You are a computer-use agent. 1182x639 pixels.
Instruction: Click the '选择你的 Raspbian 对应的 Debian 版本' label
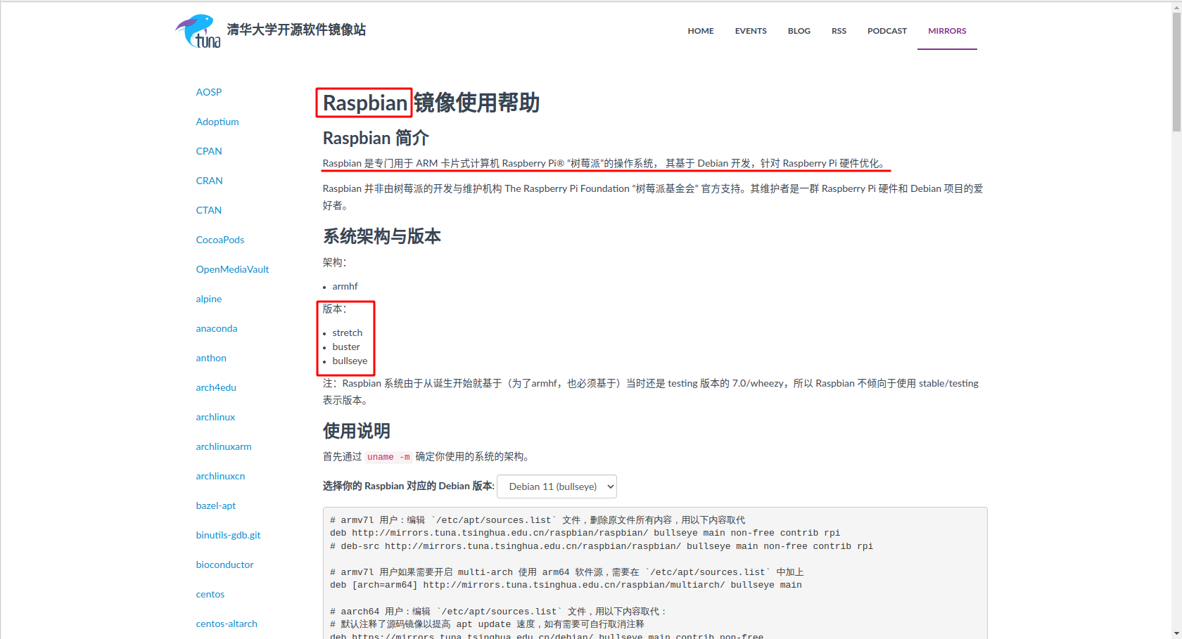(x=409, y=486)
